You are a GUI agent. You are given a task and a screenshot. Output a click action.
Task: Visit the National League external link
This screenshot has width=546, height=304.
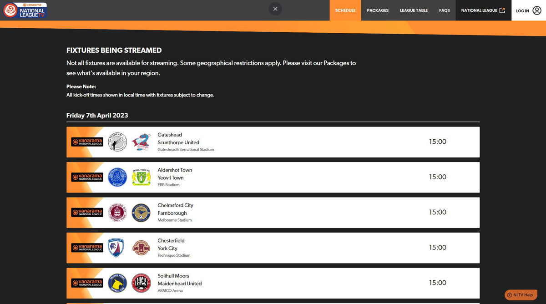pos(483,10)
